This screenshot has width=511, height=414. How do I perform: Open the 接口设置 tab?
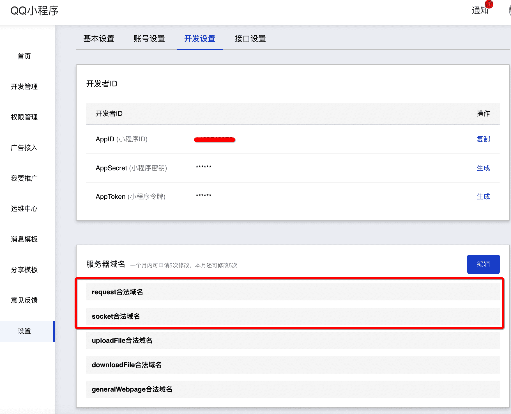click(x=250, y=38)
